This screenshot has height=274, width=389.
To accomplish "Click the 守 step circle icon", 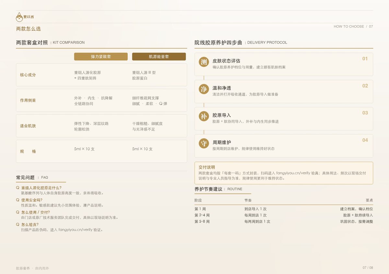I will click(204, 143).
